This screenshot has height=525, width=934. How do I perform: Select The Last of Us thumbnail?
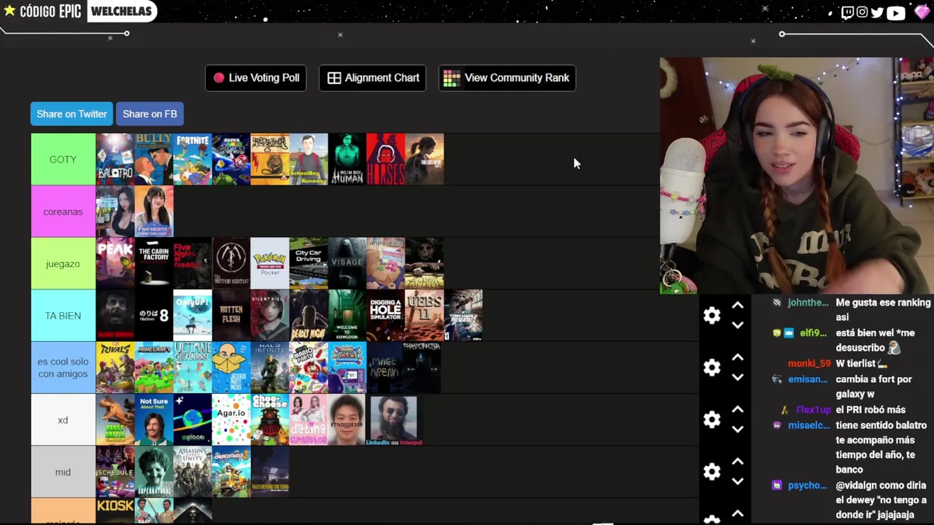(425, 159)
